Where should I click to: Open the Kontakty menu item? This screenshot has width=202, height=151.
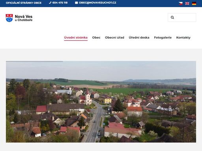pos(183,37)
